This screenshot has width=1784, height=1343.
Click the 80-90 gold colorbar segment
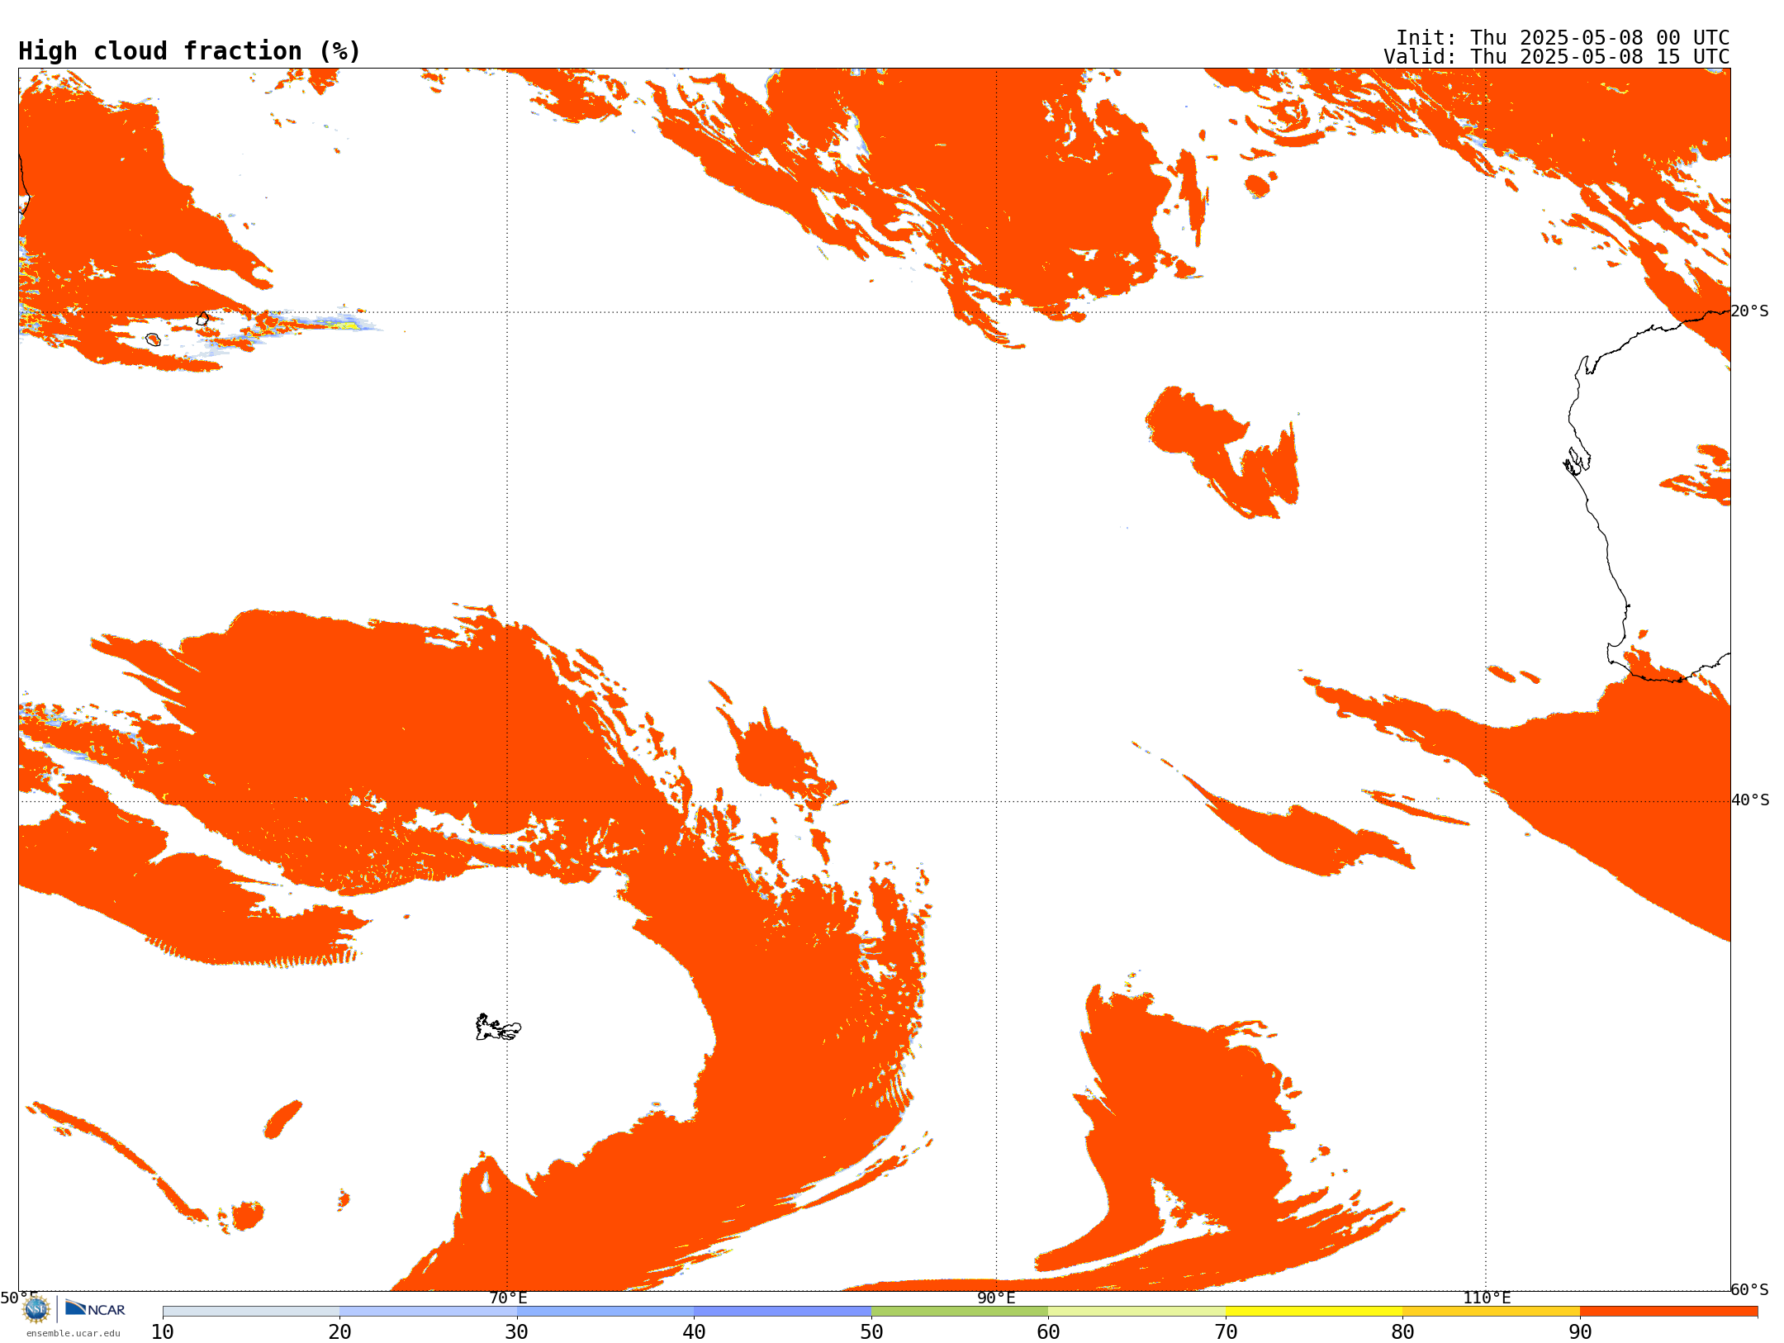[x=1491, y=1312]
